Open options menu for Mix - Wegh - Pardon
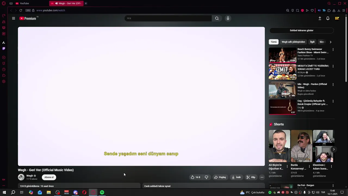 333,84
